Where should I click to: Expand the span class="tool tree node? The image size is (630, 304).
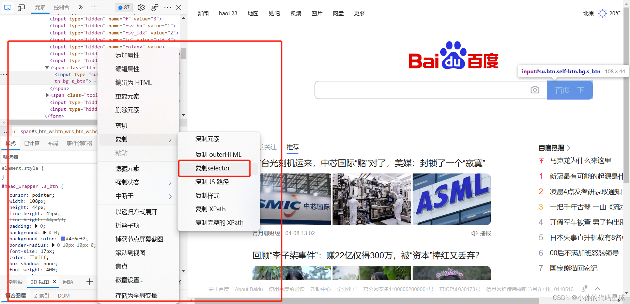click(47, 95)
